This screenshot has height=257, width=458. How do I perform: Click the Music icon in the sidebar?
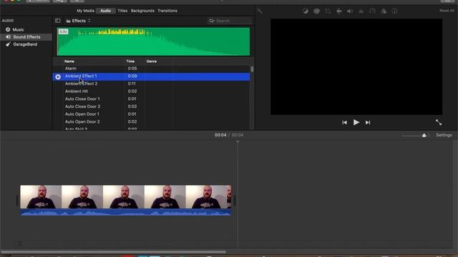coord(8,29)
